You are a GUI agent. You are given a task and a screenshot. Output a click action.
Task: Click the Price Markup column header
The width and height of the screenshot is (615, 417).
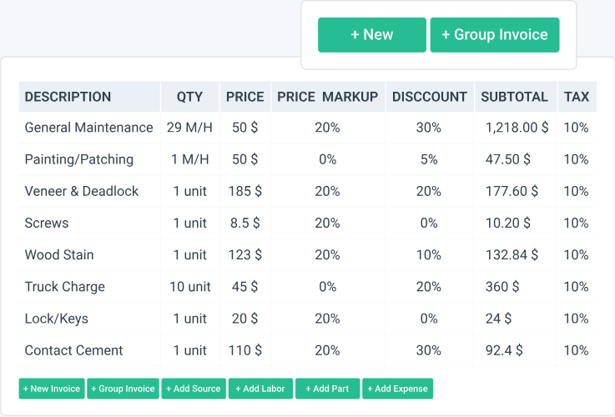[327, 97]
